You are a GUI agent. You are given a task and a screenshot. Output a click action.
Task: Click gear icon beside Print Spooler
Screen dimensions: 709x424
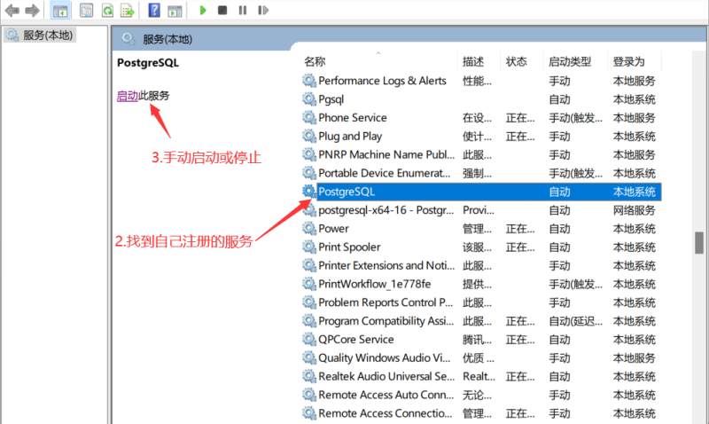coord(309,247)
